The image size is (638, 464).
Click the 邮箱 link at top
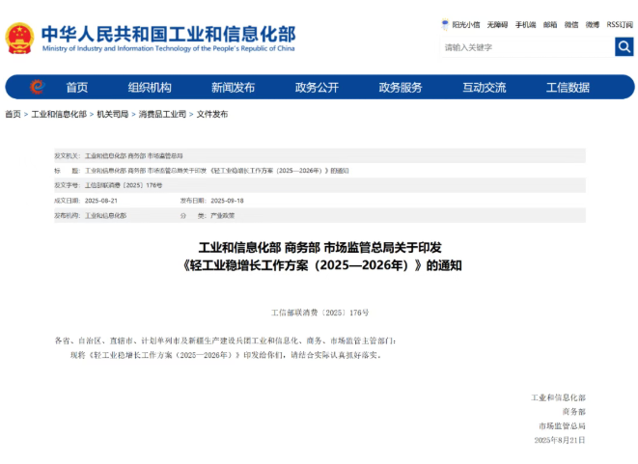(550, 24)
